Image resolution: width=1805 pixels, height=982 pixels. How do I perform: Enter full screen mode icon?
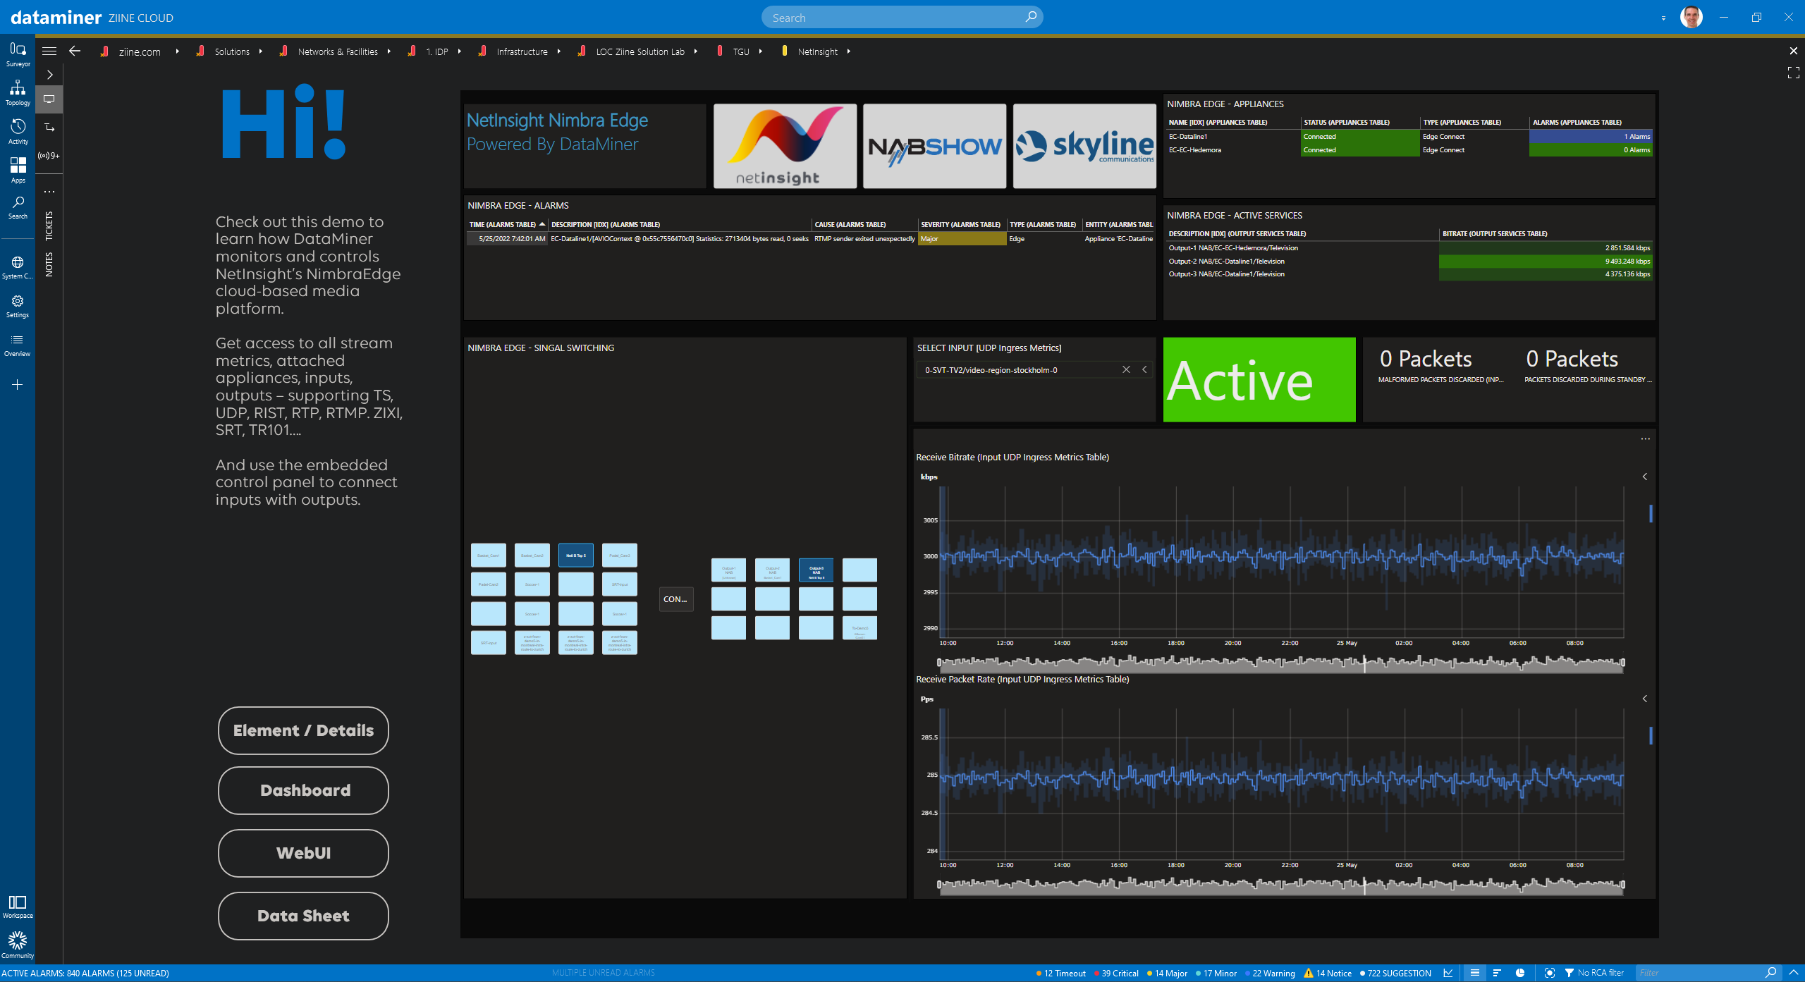(x=1793, y=73)
